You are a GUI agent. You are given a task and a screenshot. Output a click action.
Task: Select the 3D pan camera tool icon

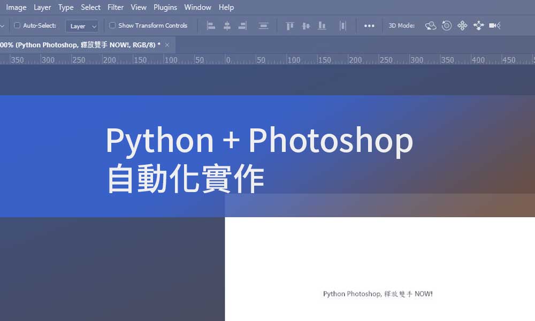coord(462,26)
